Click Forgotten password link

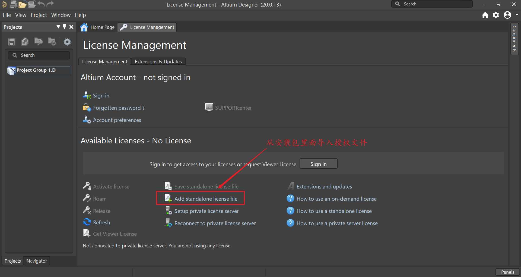click(119, 108)
